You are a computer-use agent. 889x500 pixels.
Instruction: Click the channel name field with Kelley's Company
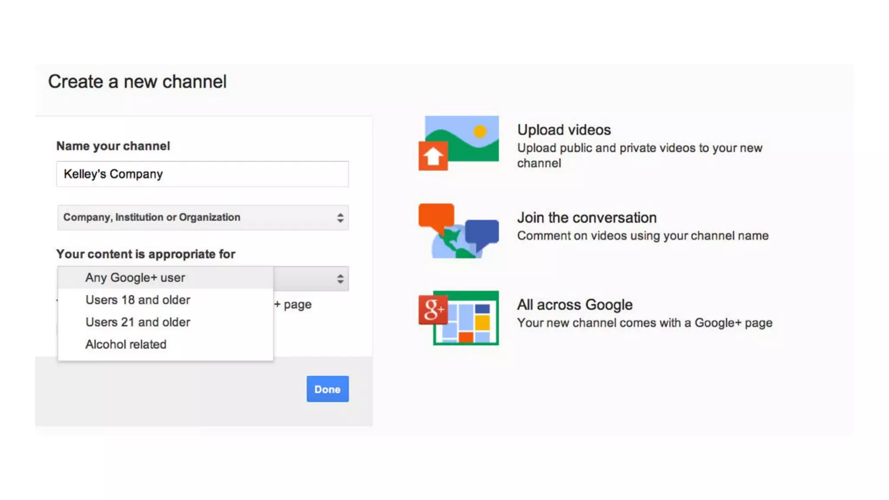202,174
